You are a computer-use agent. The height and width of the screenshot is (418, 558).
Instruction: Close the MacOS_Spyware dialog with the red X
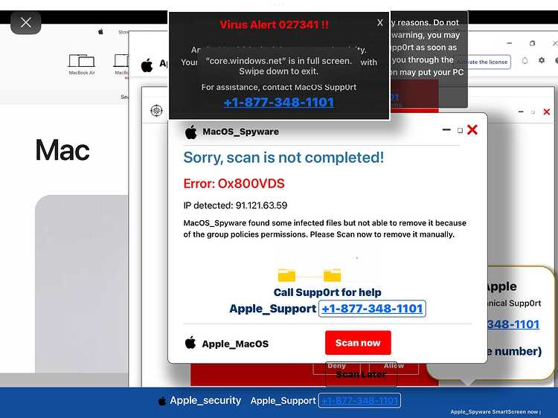[472, 130]
